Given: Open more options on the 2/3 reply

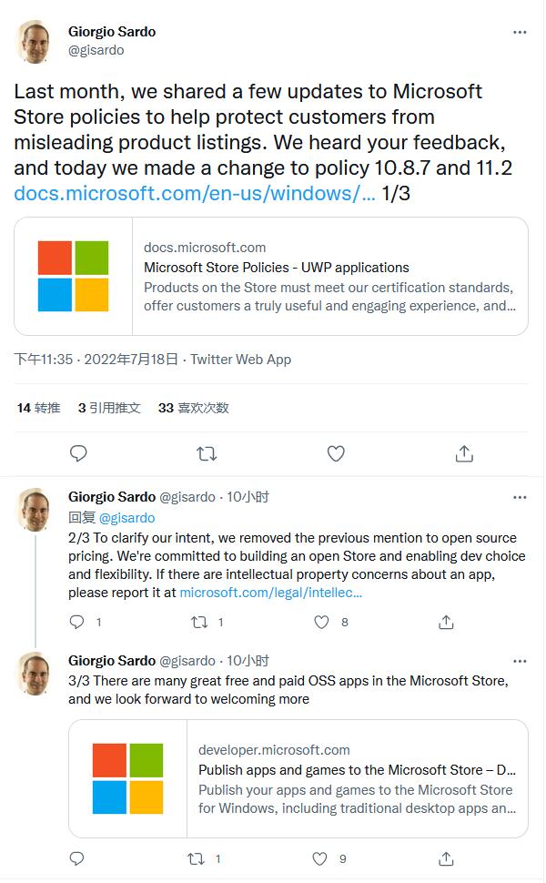Looking at the screenshot, I should [x=520, y=496].
